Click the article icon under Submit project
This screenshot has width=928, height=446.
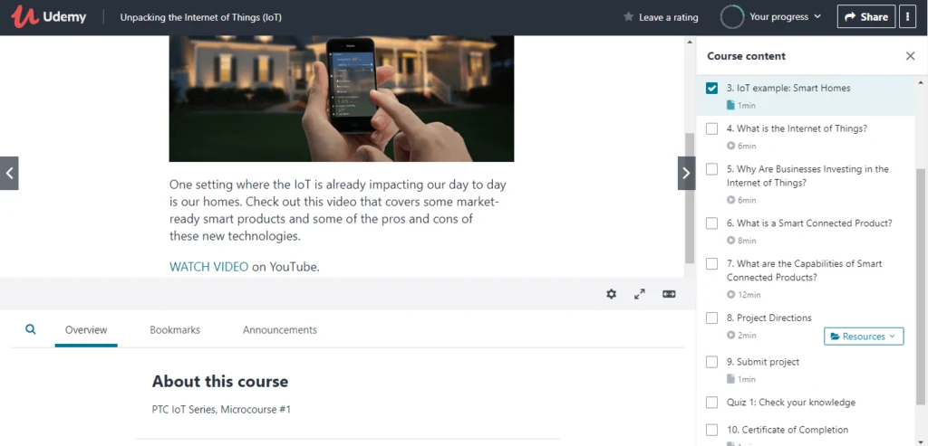pyautogui.click(x=730, y=379)
